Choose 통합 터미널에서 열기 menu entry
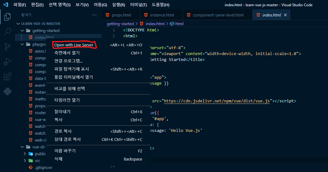Viewport: 328px width, 172px height. point(98,77)
